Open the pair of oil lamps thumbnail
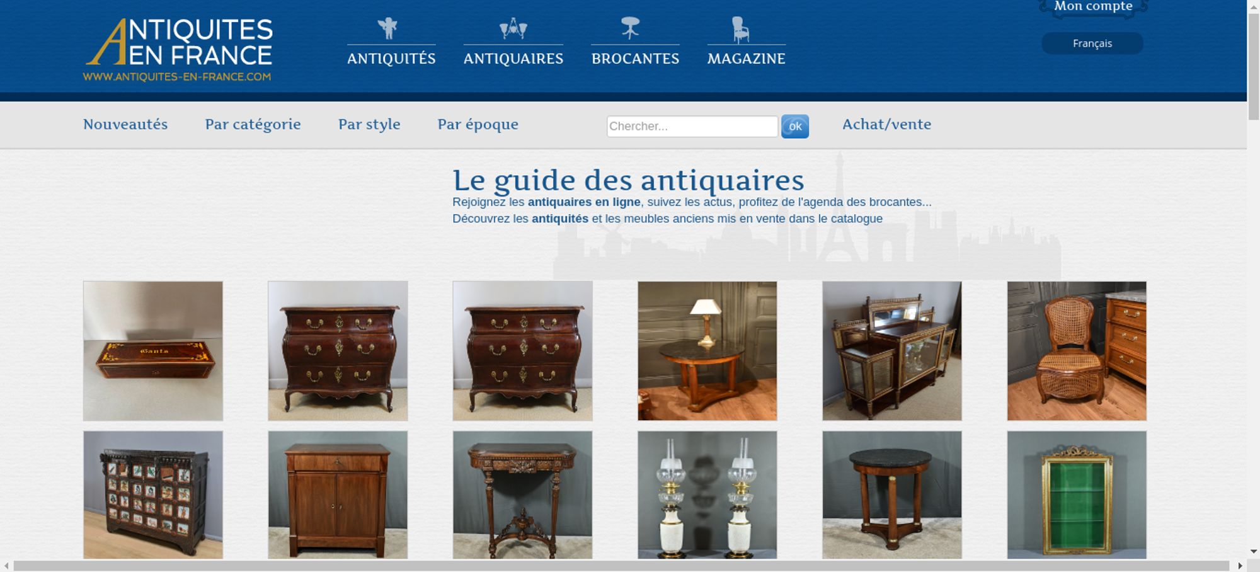Screen dimensions: 1260x572 click(x=707, y=495)
